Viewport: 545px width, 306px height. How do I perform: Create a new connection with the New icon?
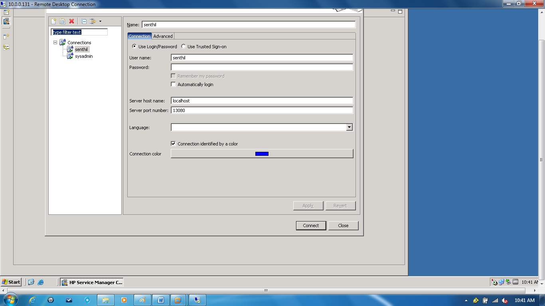[x=53, y=21]
